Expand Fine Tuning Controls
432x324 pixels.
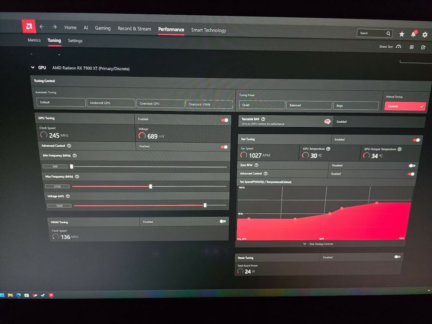(318, 244)
